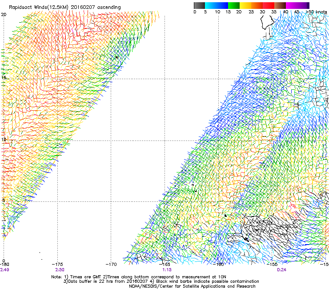The width and height of the screenshot is (329, 289).
Task: Click the brown 35-40 knots legend swatch
Action: coord(280,5)
